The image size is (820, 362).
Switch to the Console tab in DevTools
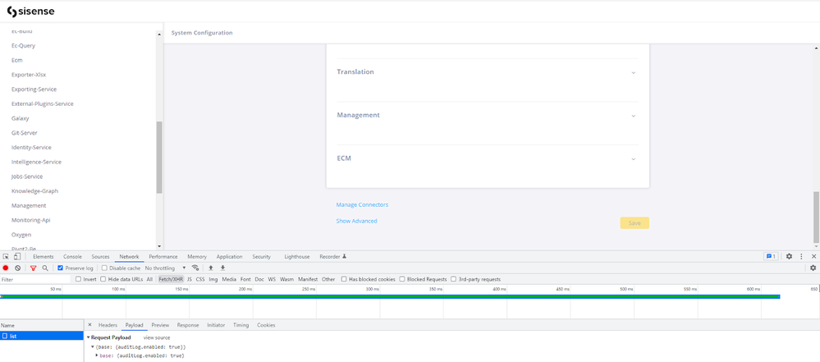(x=72, y=257)
